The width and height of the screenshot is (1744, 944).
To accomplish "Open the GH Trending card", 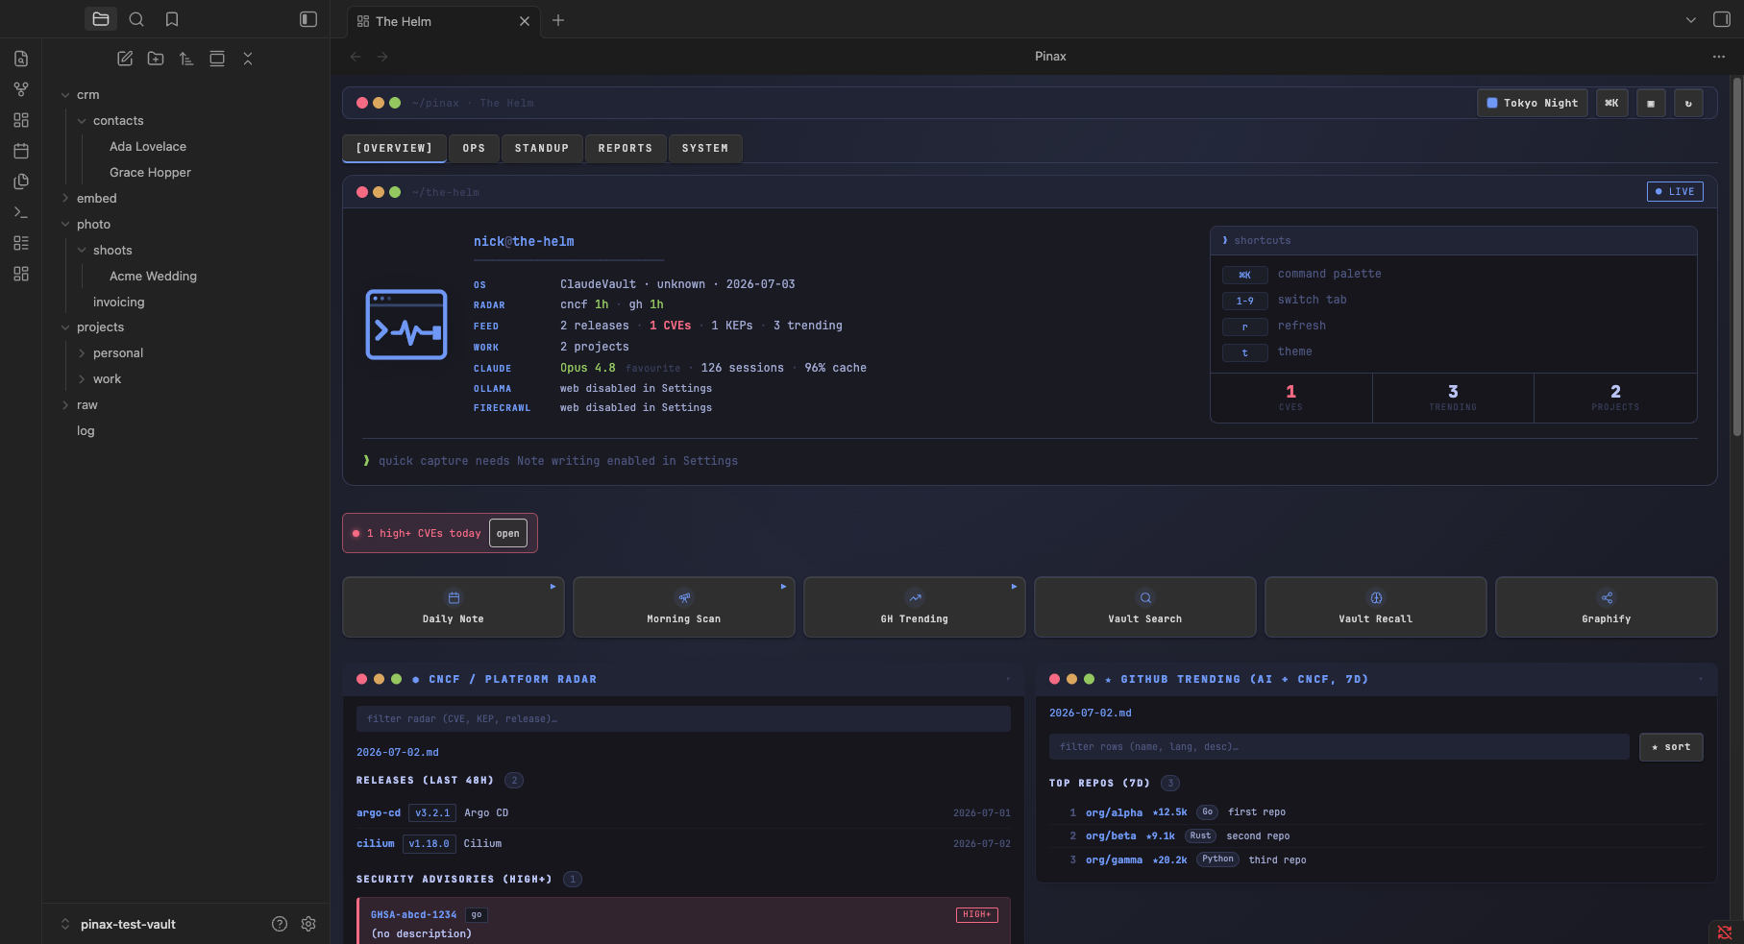I will tap(915, 607).
